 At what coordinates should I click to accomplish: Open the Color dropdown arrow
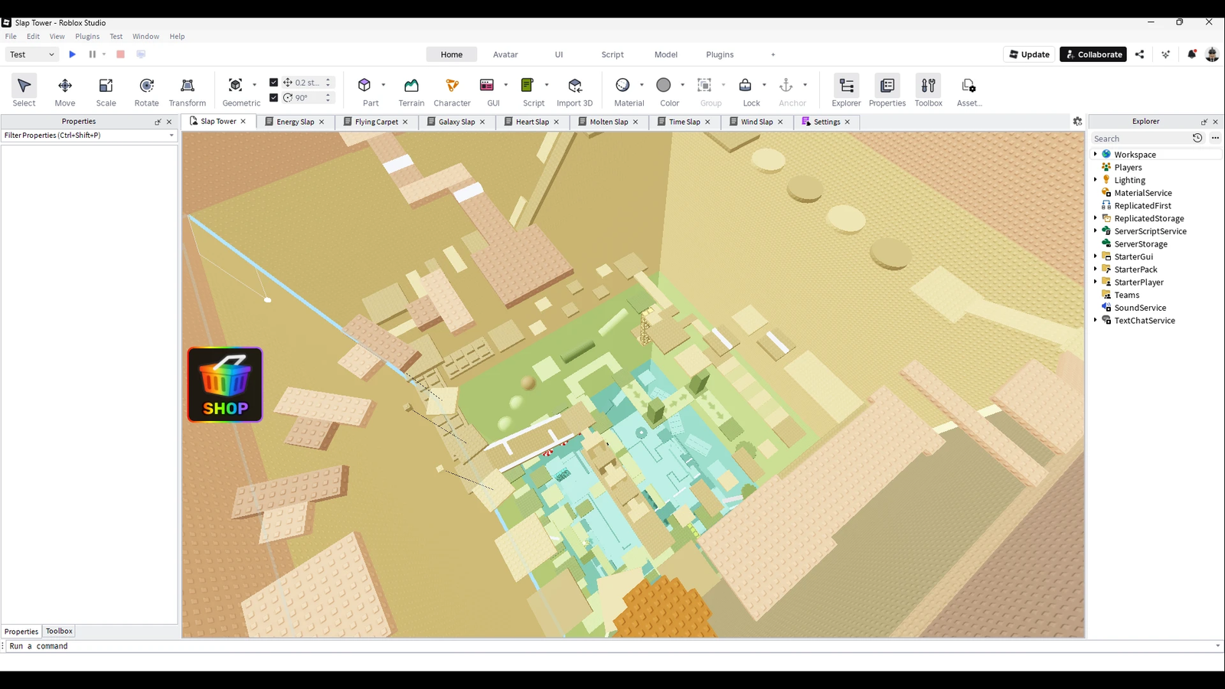pos(682,85)
